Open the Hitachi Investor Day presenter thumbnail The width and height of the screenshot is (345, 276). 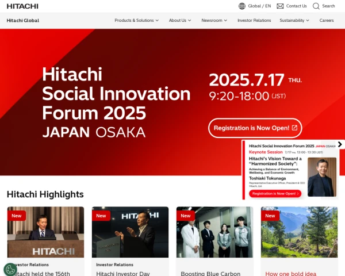point(131,232)
